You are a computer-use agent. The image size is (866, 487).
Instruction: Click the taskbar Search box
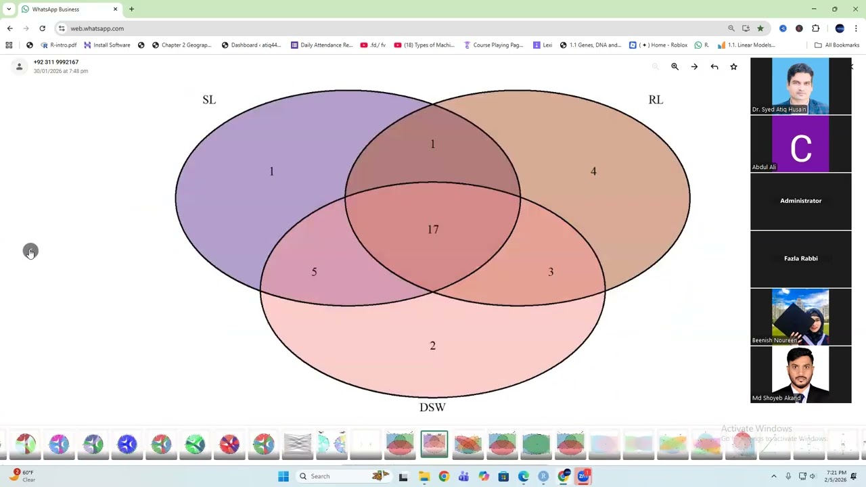345,476
